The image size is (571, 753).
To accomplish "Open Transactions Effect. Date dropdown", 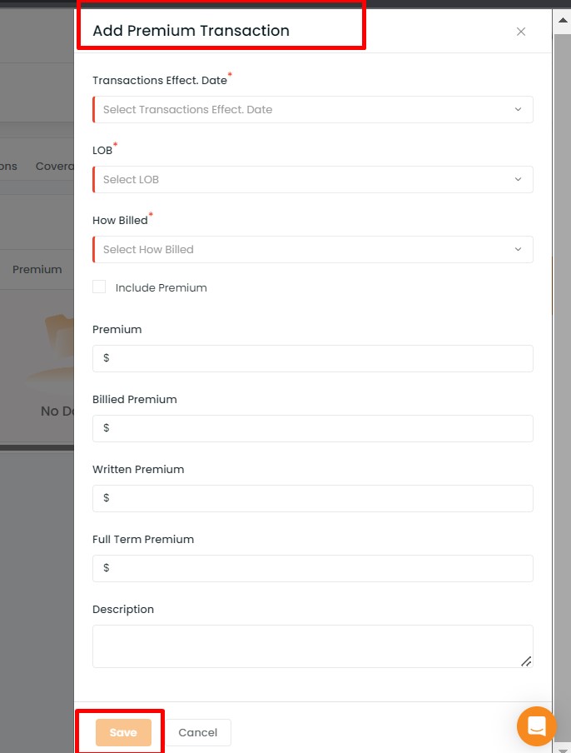I will point(312,109).
